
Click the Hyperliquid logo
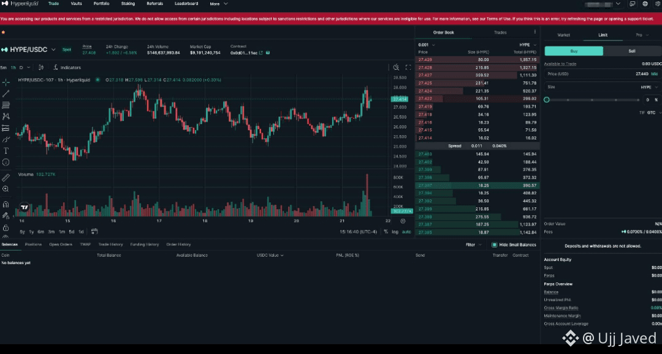click(x=20, y=4)
